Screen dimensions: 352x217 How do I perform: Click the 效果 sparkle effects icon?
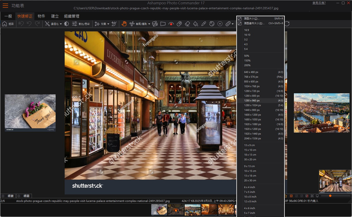97,24
